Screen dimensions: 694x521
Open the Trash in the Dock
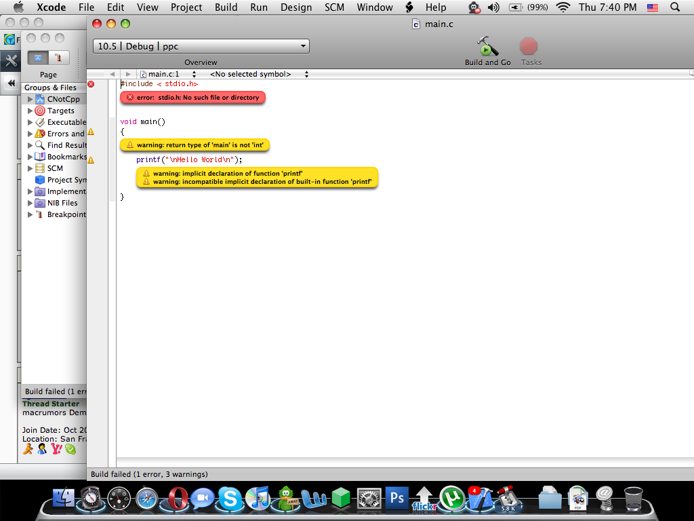[x=634, y=499]
